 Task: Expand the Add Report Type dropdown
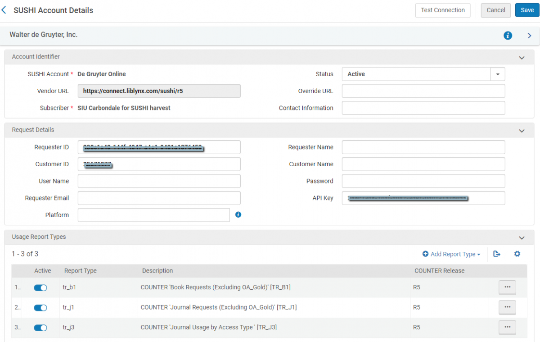click(451, 254)
